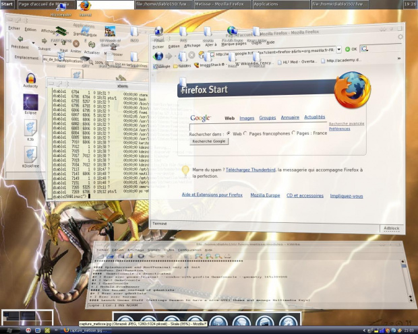418x334 pixels.
Task: Click the Firefox throbber gear icon
Action: click(x=400, y=37)
